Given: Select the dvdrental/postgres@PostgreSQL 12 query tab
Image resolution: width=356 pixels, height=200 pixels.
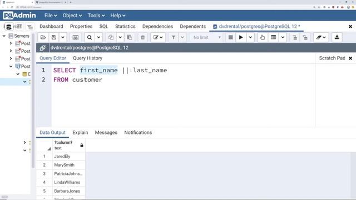Looking at the screenshot, I should pos(256,27).
